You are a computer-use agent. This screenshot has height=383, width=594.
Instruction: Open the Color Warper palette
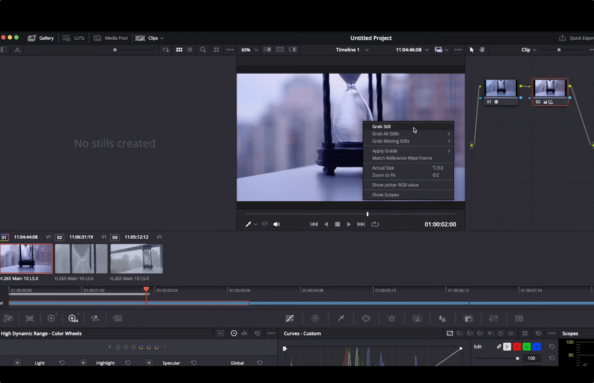point(315,319)
